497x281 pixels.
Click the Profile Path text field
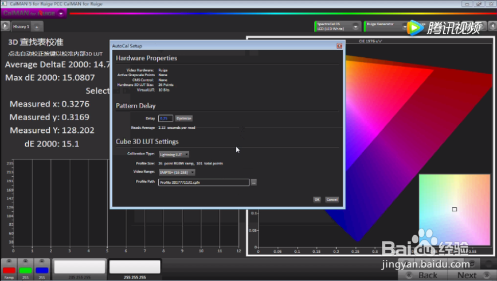[204, 182]
